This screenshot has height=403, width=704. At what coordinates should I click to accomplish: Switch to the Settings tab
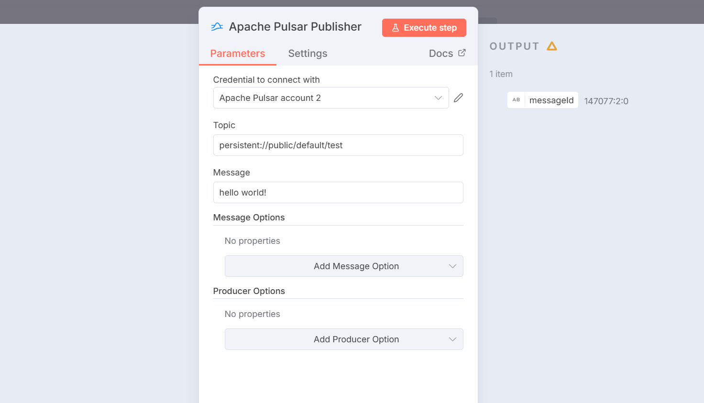(x=308, y=54)
